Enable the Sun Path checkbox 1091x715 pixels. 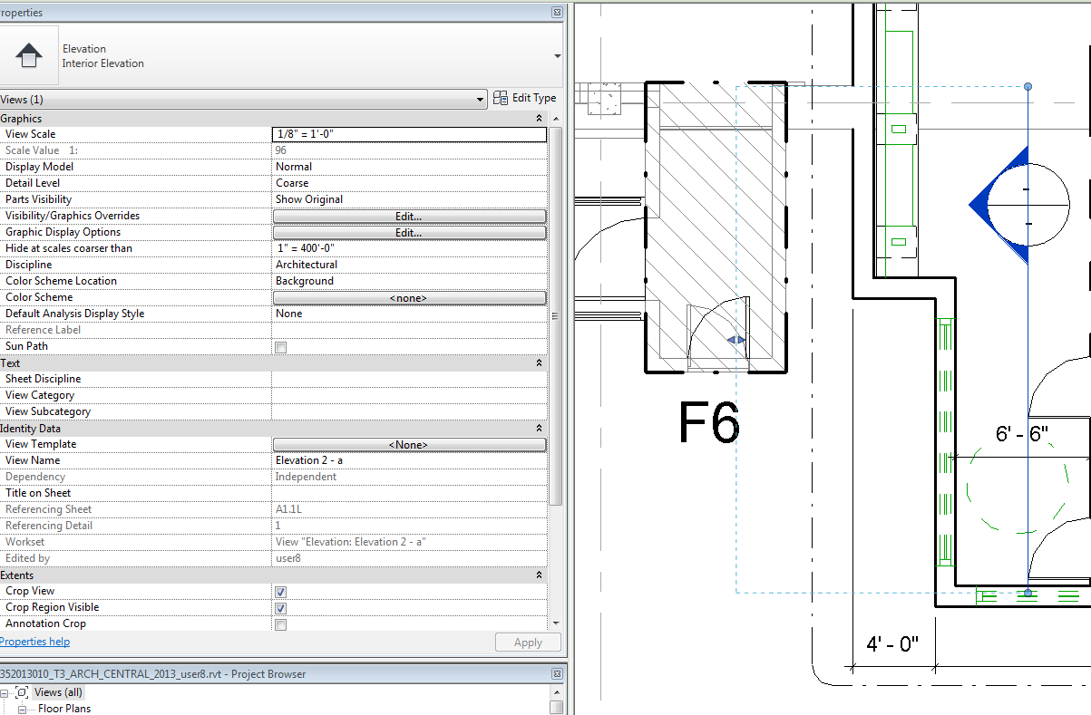tap(281, 347)
